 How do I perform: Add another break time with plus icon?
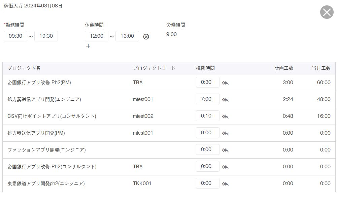pyautogui.click(x=88, y=46)
